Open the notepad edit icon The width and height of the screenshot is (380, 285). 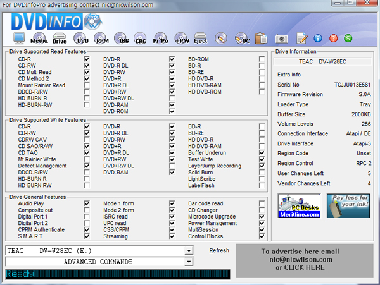tap(302, 38)
